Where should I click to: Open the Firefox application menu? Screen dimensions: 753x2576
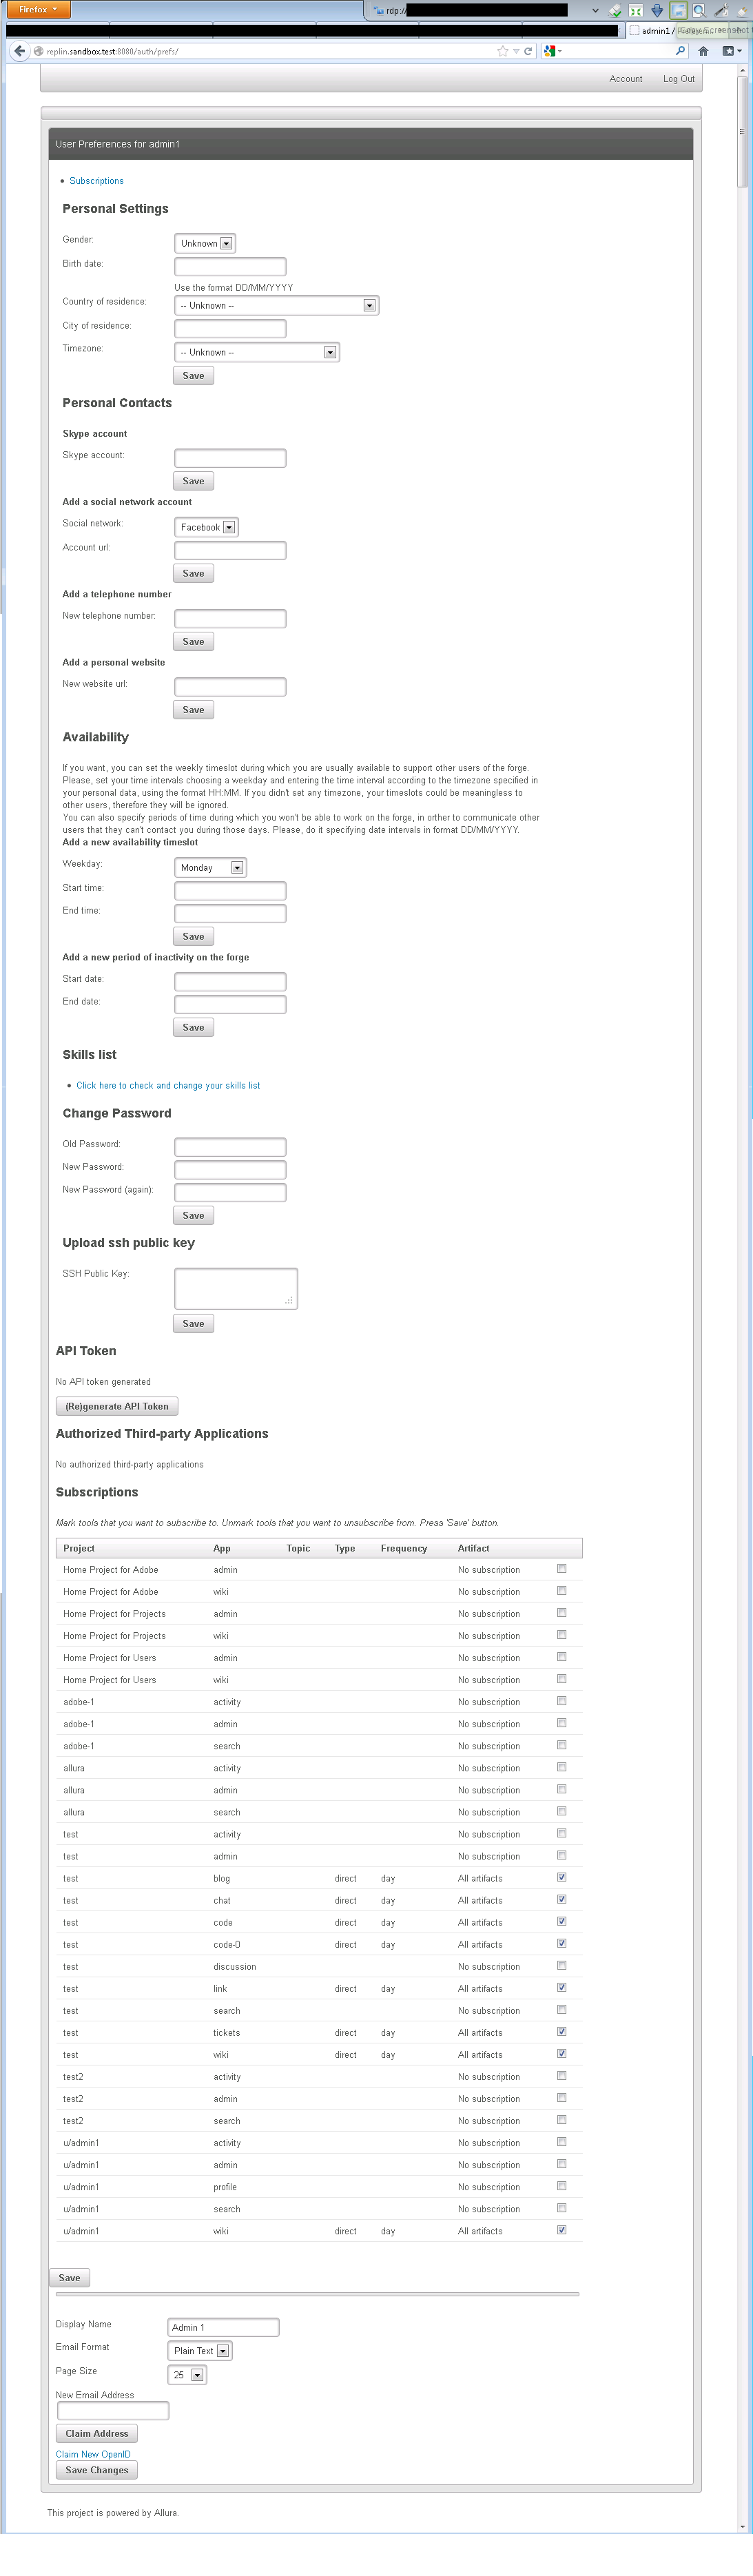click(x=39, y=9)
